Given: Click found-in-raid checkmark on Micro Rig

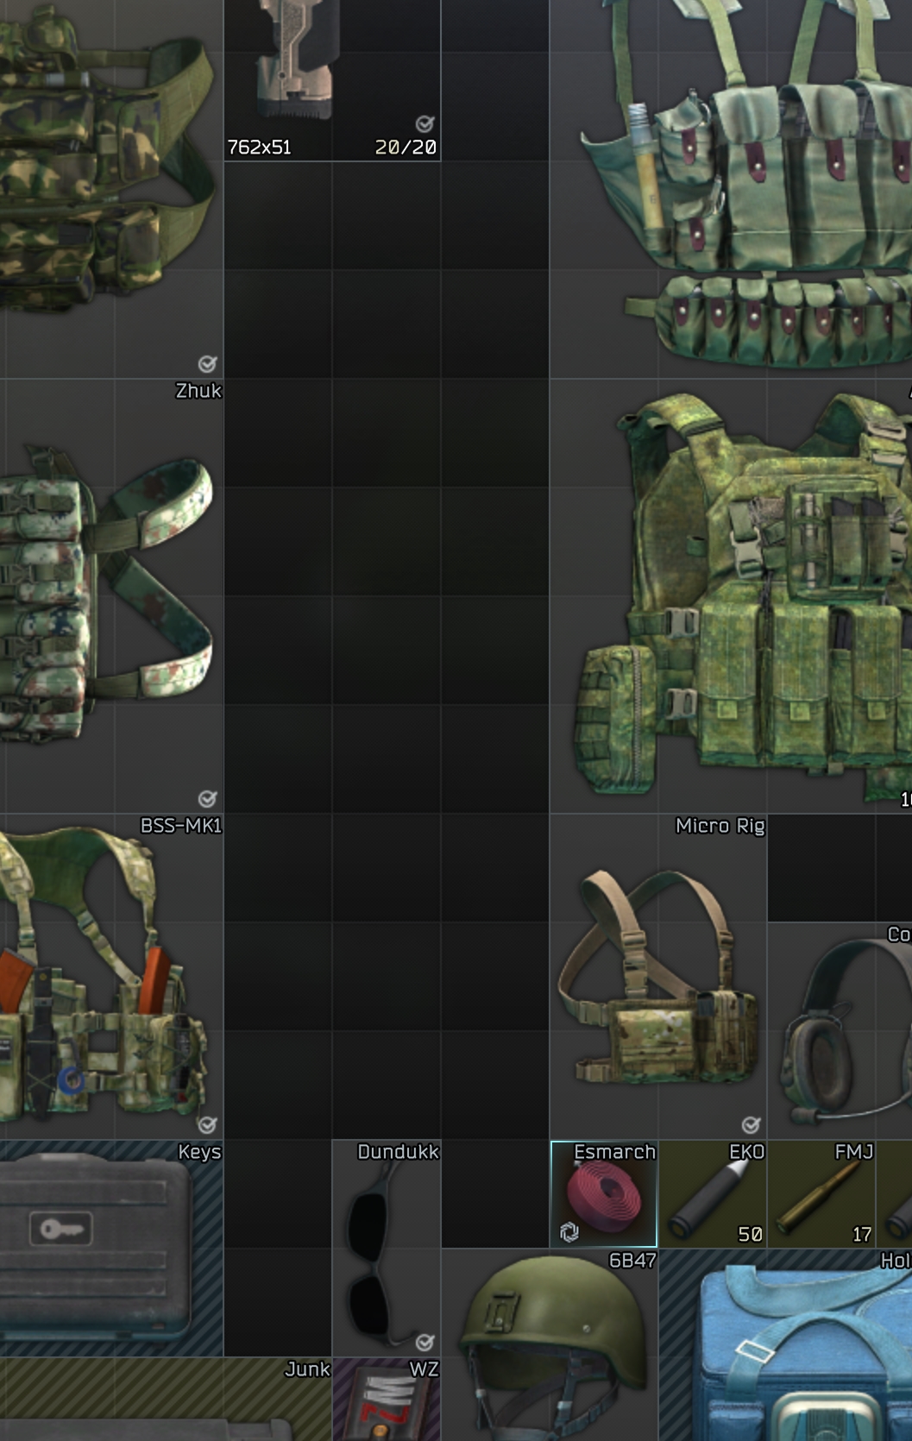Looking at the screenshot, I should point(751,1125).
